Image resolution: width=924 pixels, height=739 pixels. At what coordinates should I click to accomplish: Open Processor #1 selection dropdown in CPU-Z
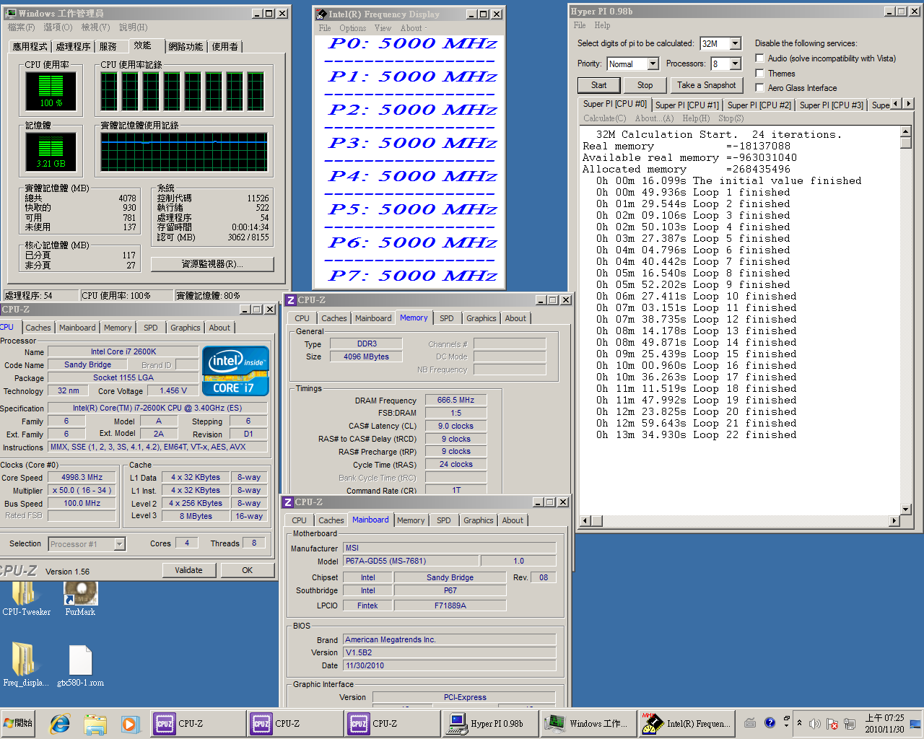(x=120, y=544)
